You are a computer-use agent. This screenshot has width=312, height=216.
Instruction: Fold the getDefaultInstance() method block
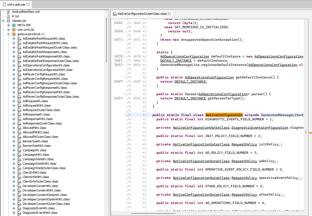click(x=125, y=77)
